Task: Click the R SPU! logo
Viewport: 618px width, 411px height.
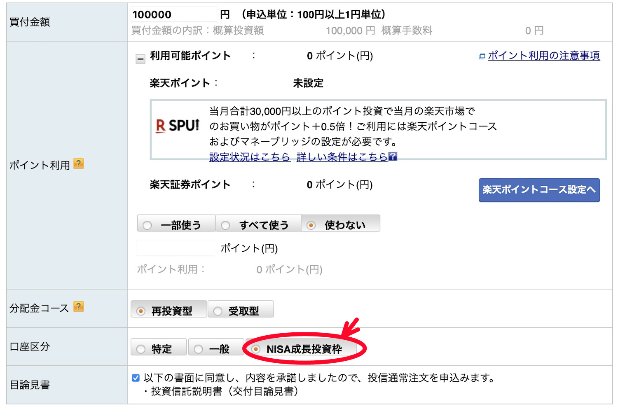Action: (178, 126)
